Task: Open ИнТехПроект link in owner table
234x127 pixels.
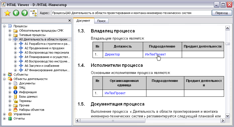Action: tap(155, 54)
